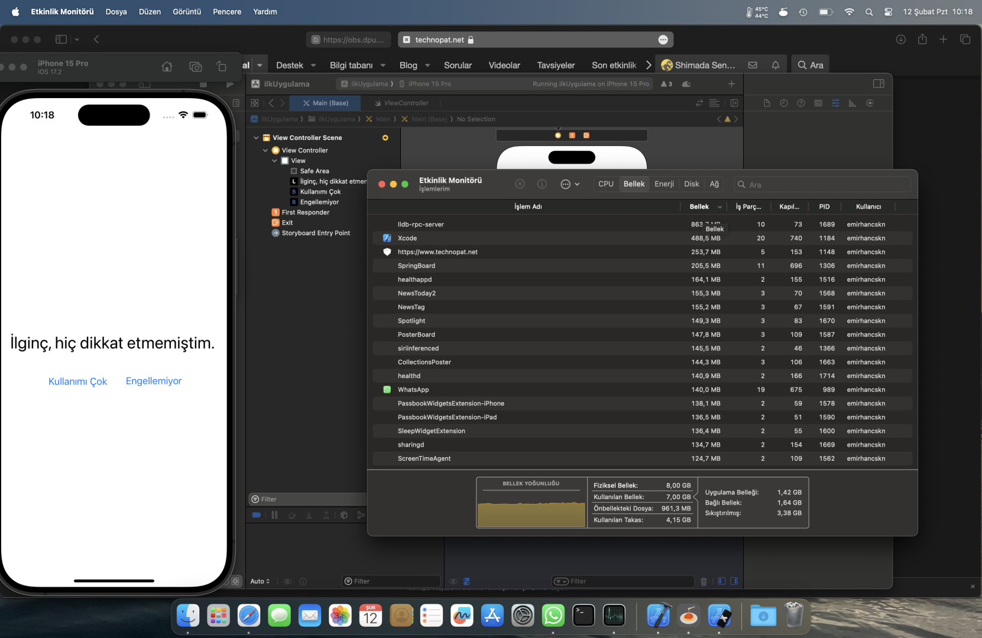Toggle the variables view pane in Xcode
982x638 pixels.
point(722,581)
